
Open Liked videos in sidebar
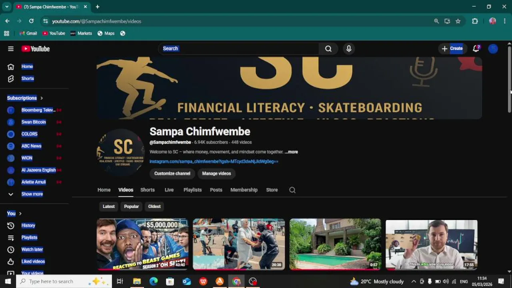tap(33, 262)
